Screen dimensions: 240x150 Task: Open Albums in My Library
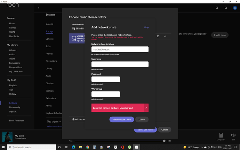13,50
